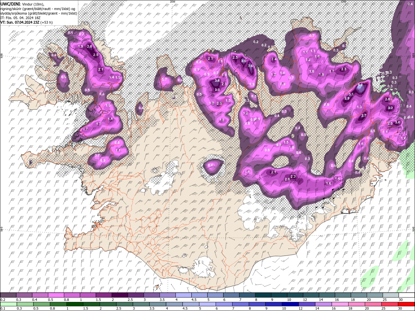The image size is (415, 311).
Task: Click the '3.2' snowfall value on the map
Action: [390, 108]
